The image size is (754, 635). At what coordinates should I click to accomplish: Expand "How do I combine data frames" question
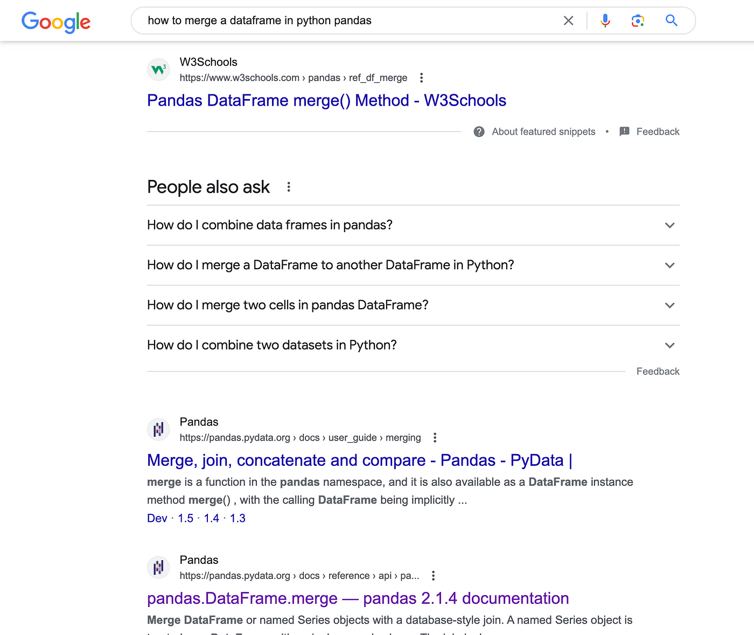point(669,225)
